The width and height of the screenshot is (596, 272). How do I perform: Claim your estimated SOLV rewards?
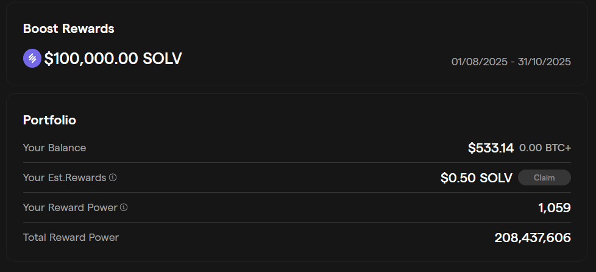[x=544, y=177]
